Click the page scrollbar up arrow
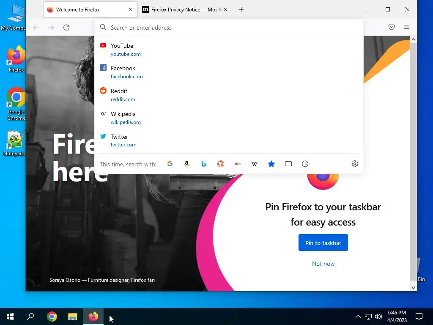This screenshot has height=325, width=433. 413,39
